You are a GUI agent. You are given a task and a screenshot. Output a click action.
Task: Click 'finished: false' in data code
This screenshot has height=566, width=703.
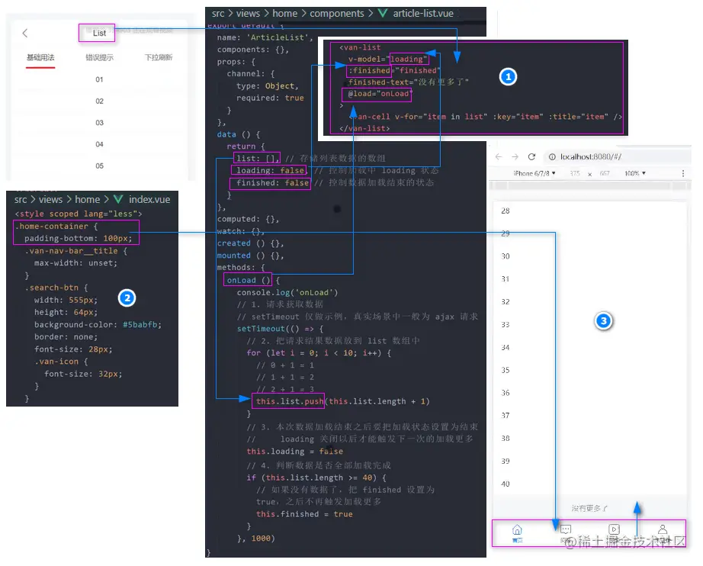pos(273,183)
